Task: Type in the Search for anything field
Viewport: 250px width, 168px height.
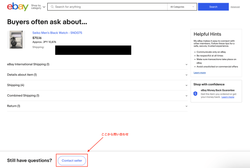Action: tap(109, 7)
